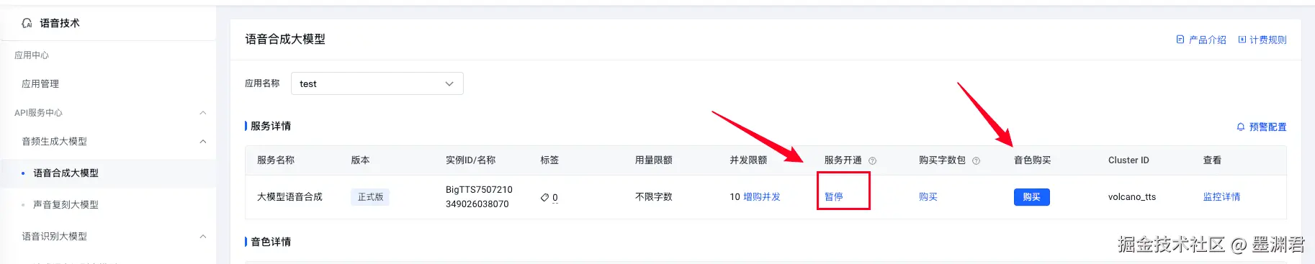Click 增购并发 link
Viewport: 1315px width, 264px height.
pyautogui.click(x=762, y=196)
